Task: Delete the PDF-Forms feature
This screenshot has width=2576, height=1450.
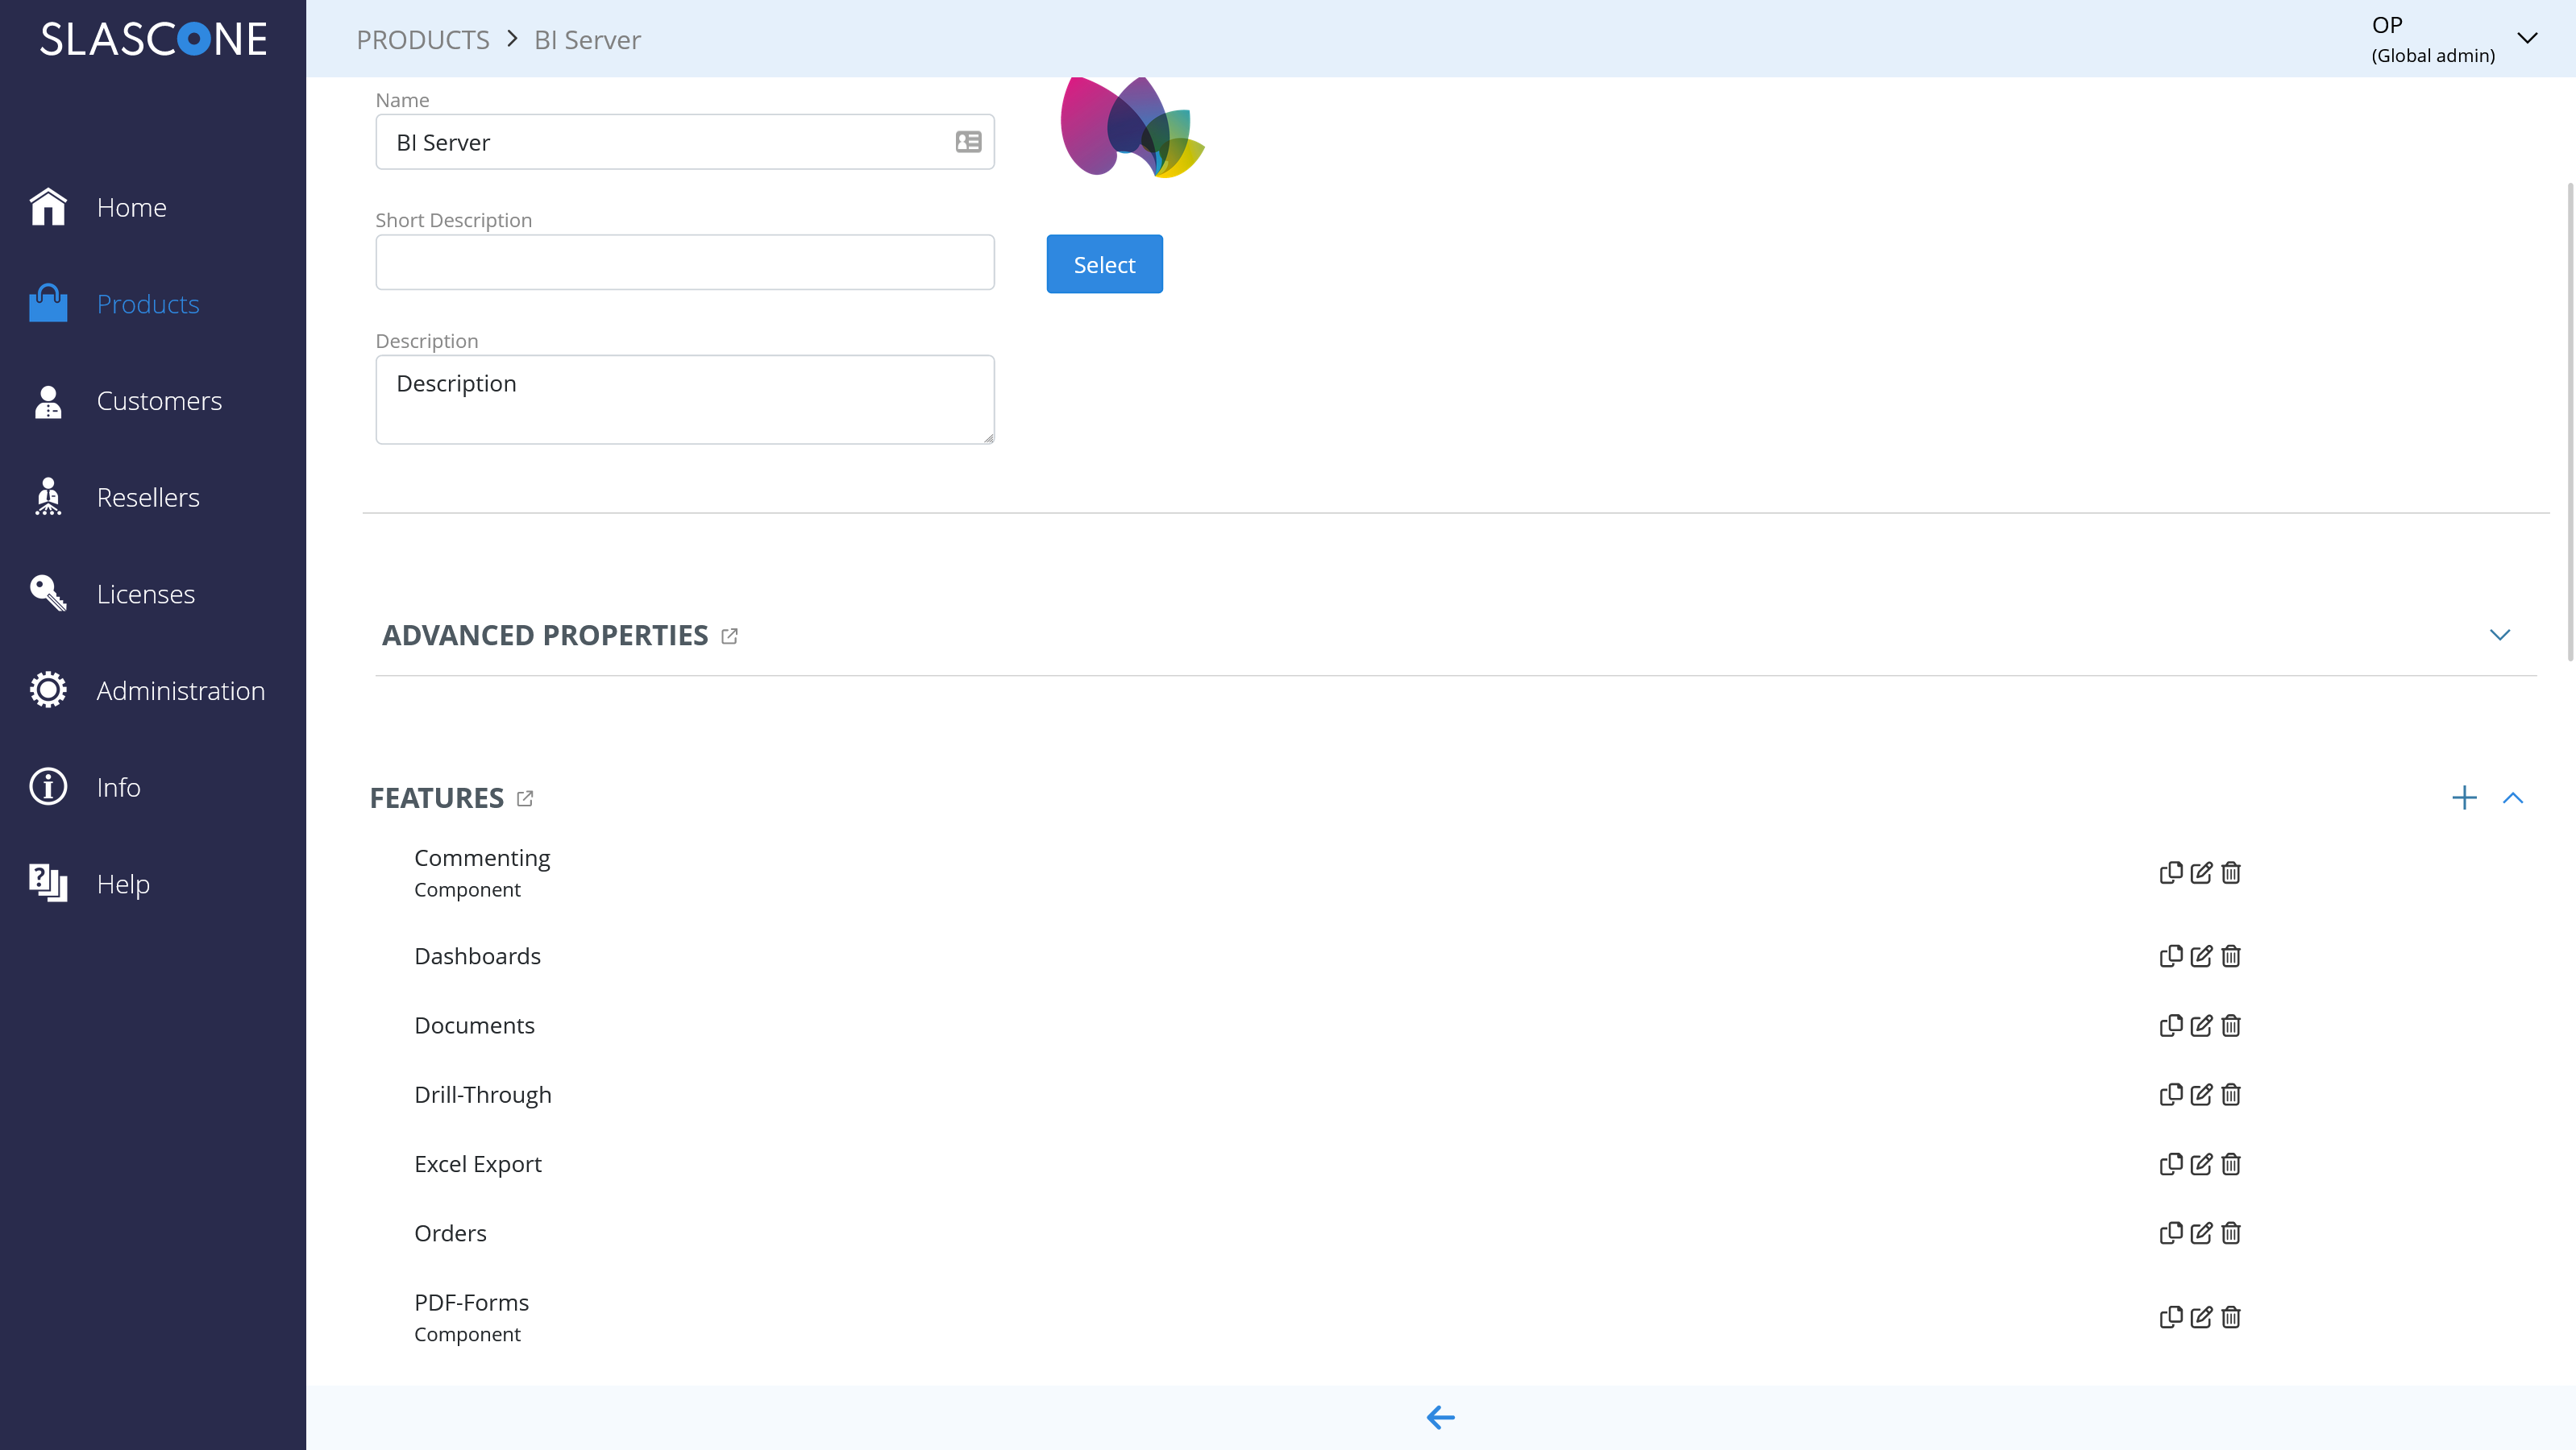Action: click(x=2231, y=1317)
